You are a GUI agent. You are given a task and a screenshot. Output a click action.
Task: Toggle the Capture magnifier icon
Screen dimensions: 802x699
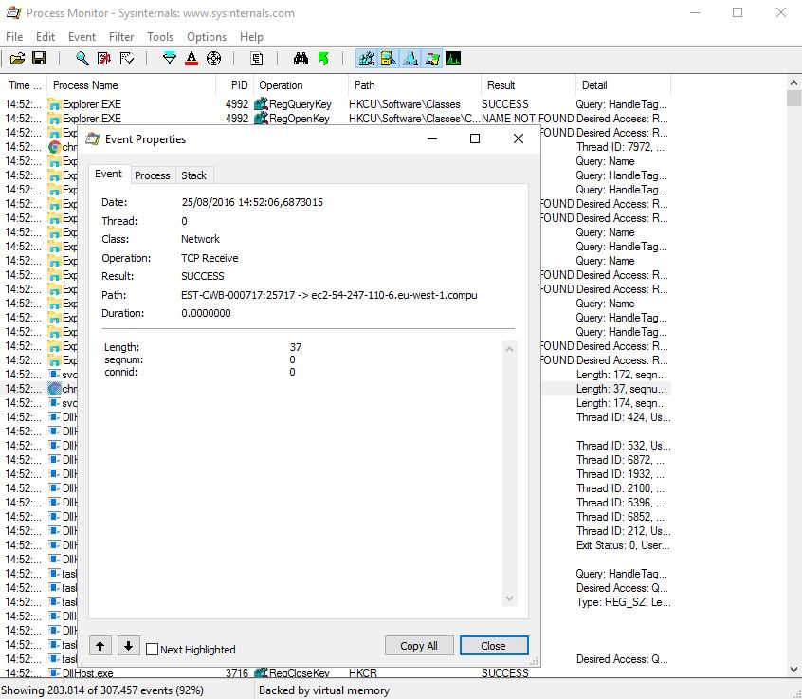(82, 59)
